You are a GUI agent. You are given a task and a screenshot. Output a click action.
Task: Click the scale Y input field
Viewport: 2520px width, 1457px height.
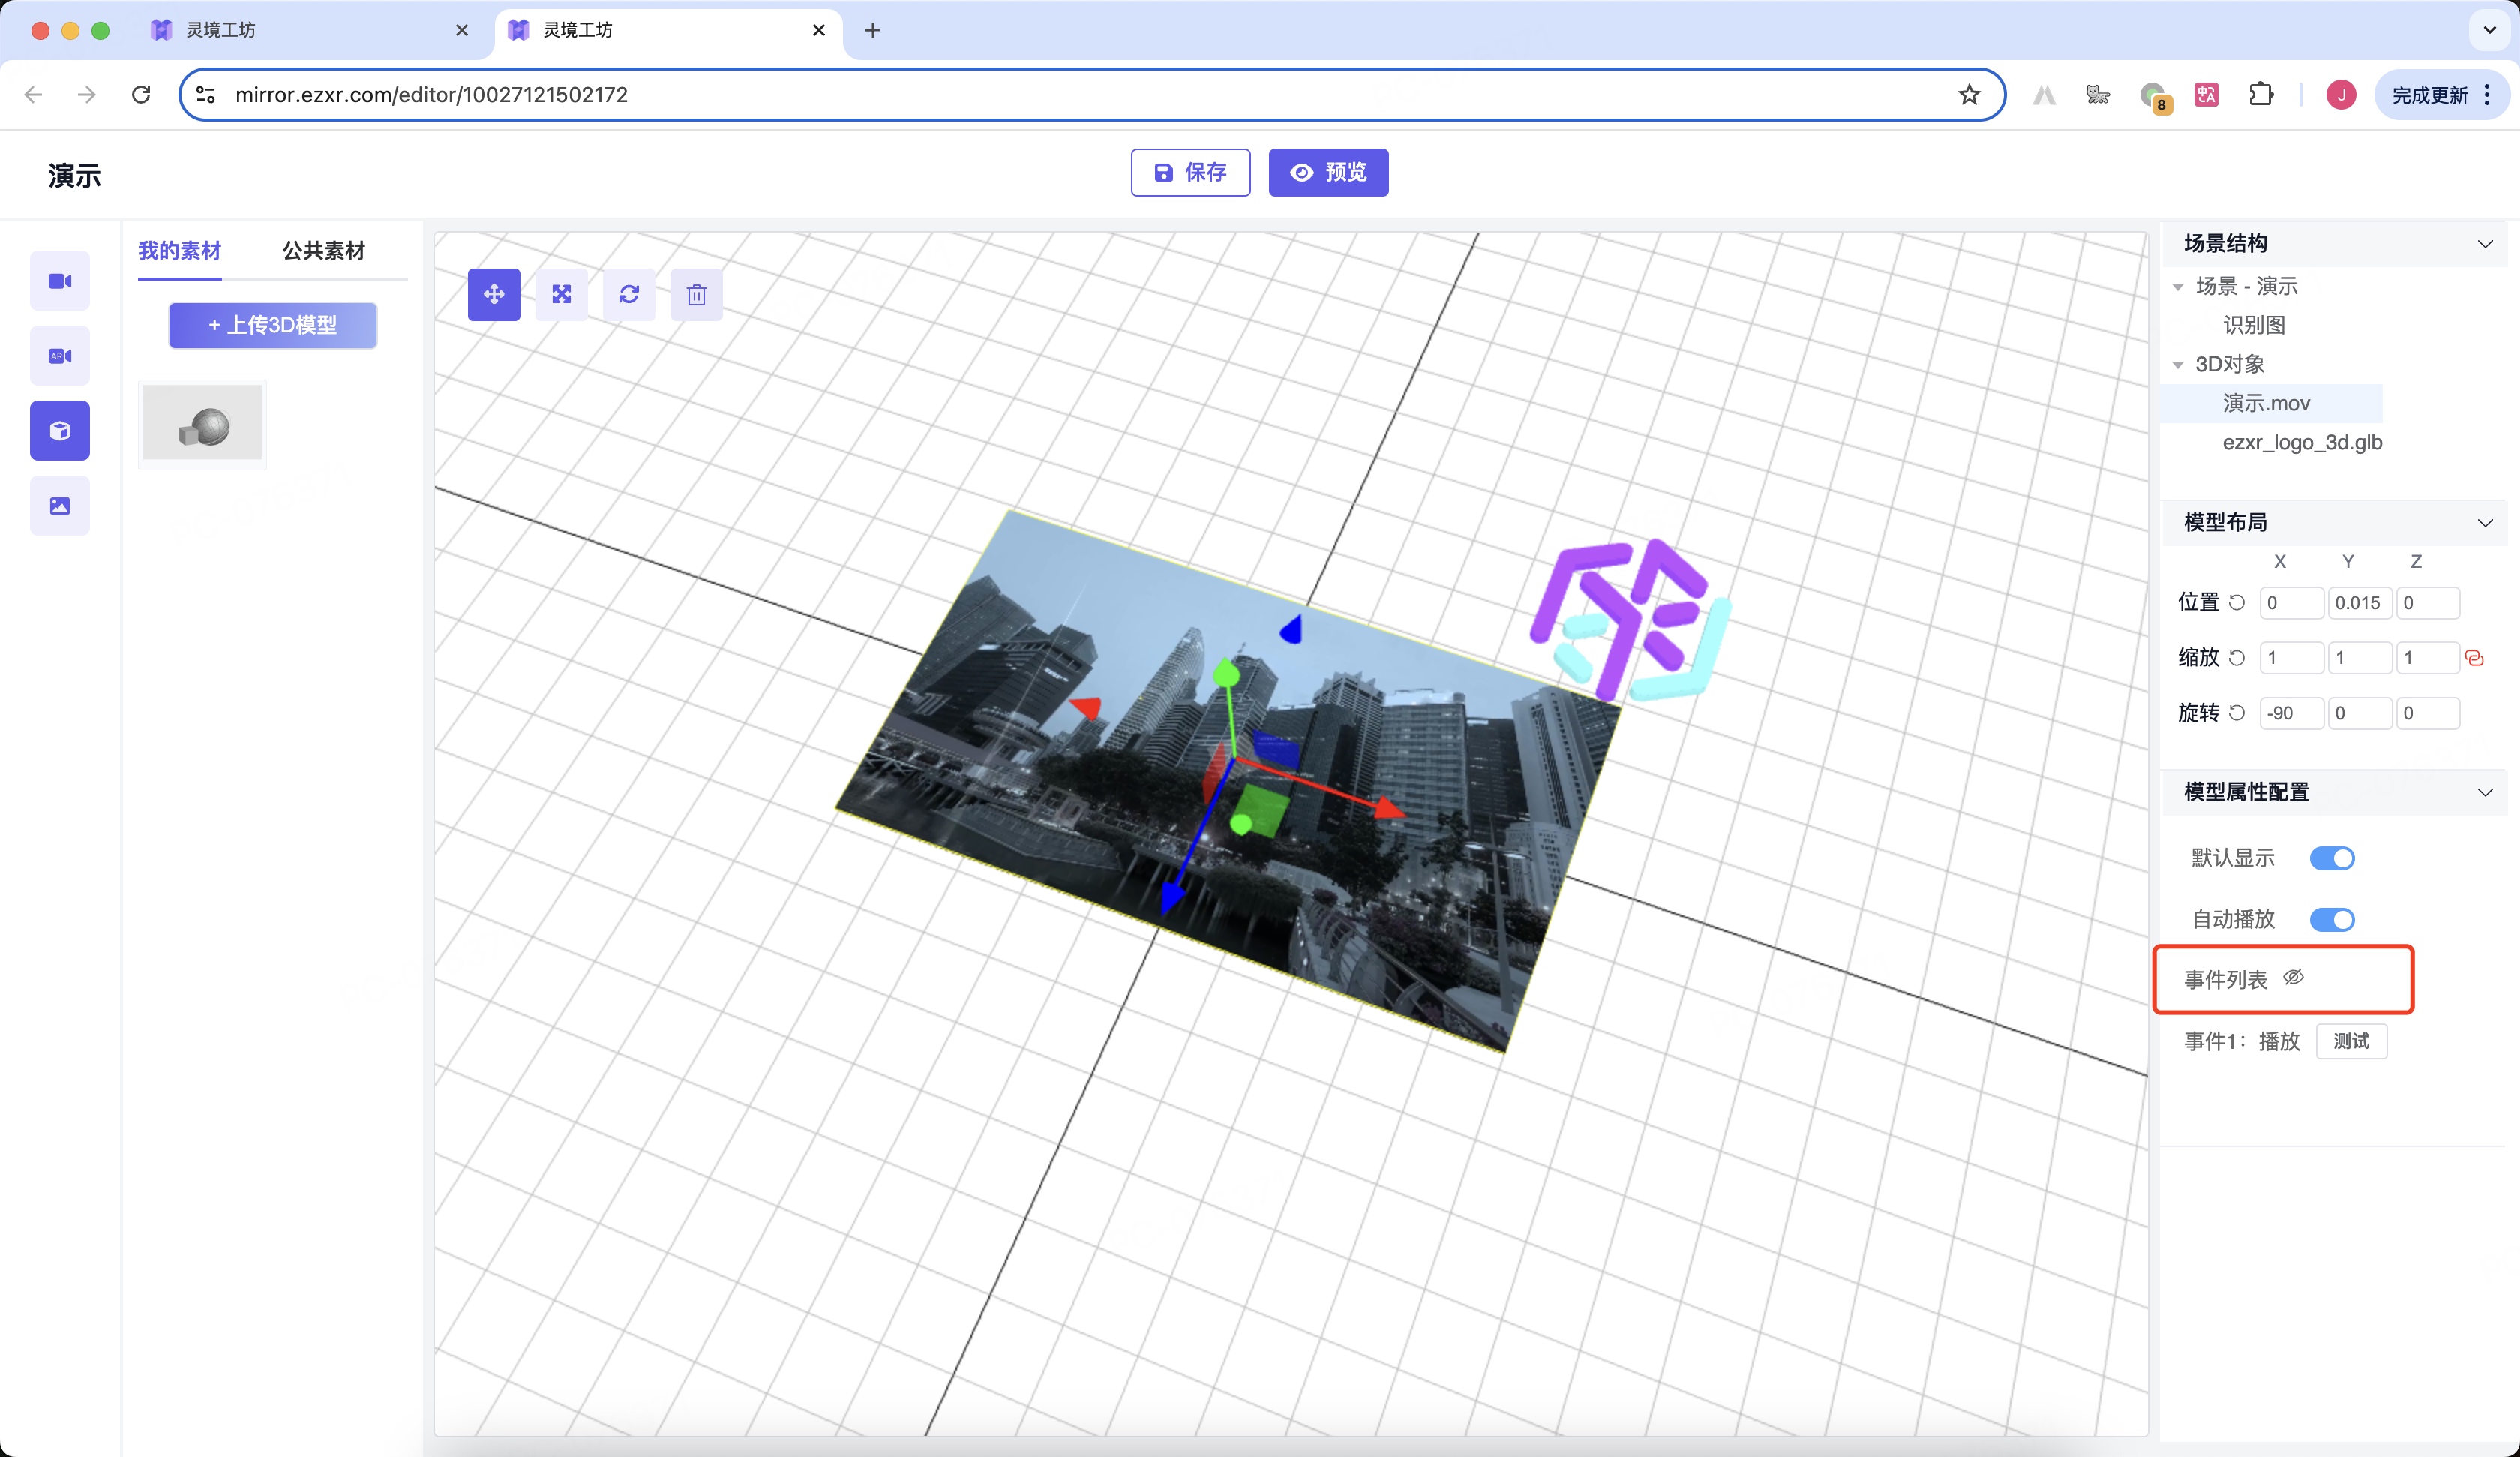[x=2359, y=657]
